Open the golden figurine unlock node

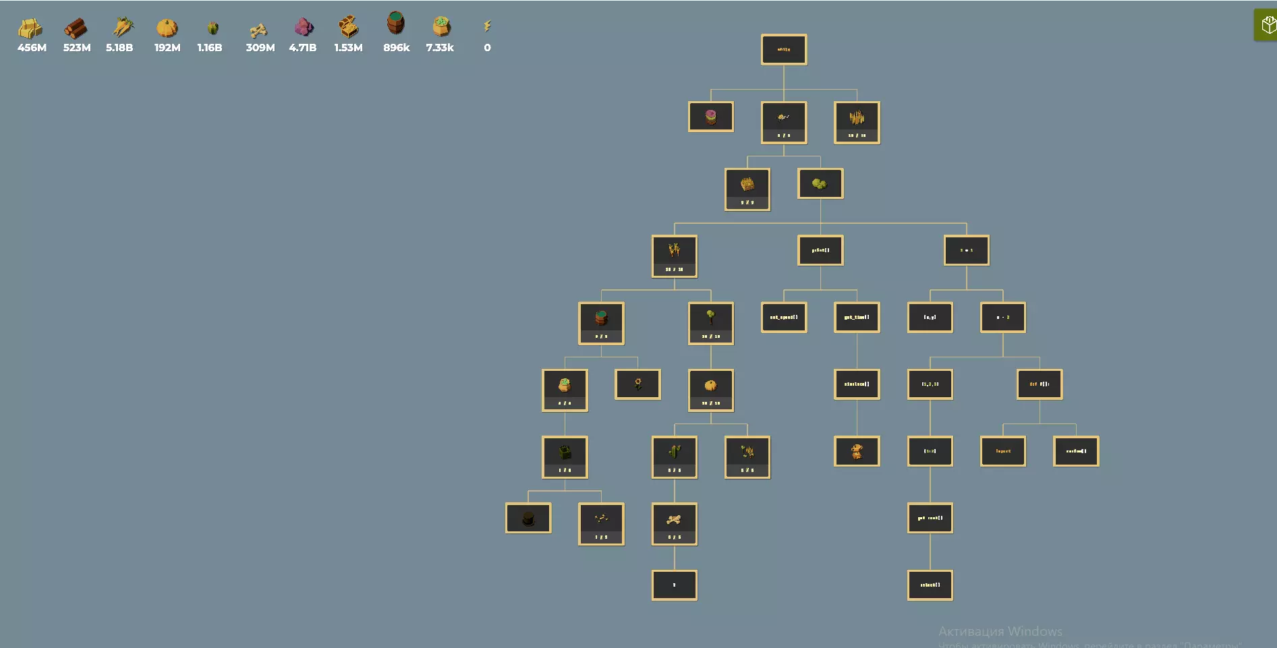click(x=857, y=450)
